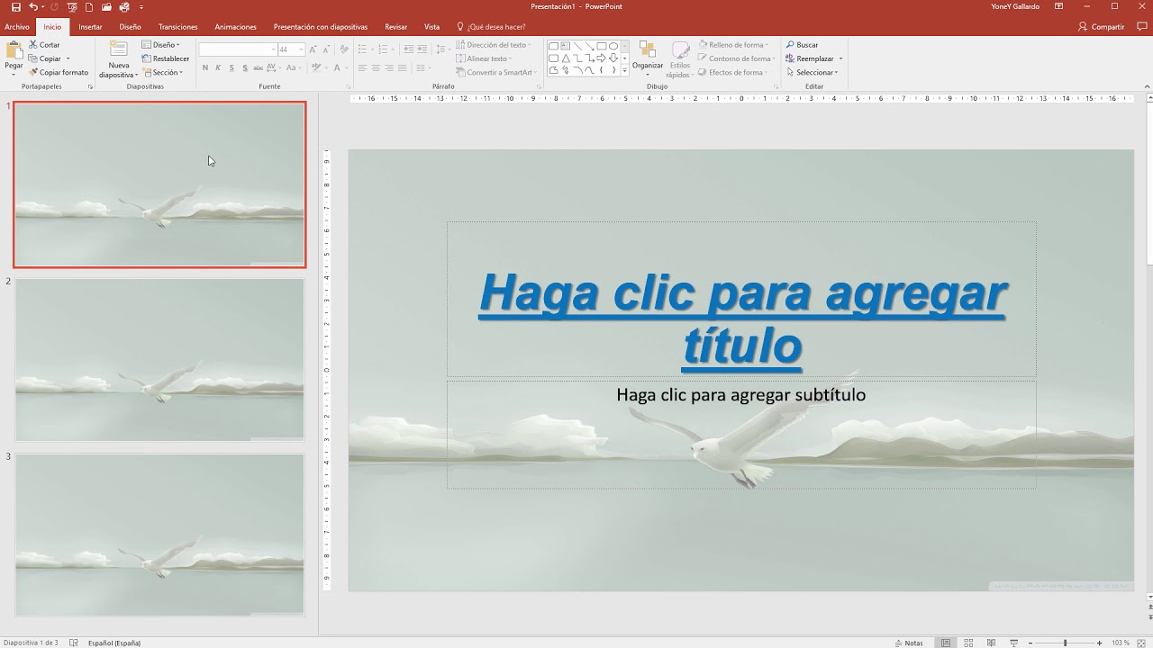Screen dimensions: 1153x648
Task: Toggle italic formatting (K)
Action: click(219, 67)
